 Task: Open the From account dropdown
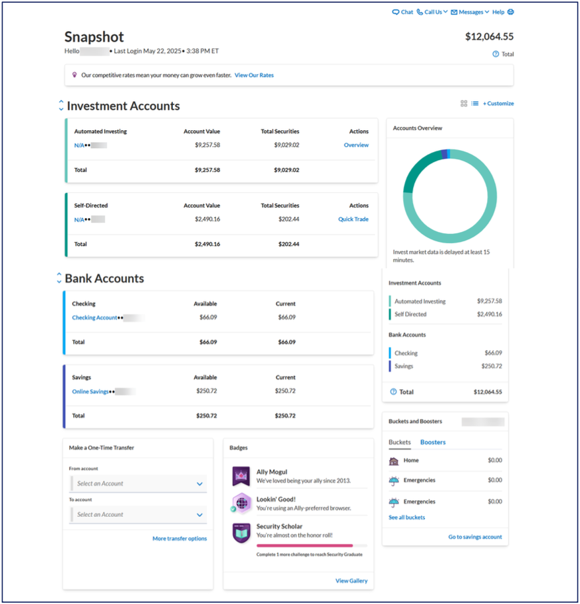coord(139,484)
